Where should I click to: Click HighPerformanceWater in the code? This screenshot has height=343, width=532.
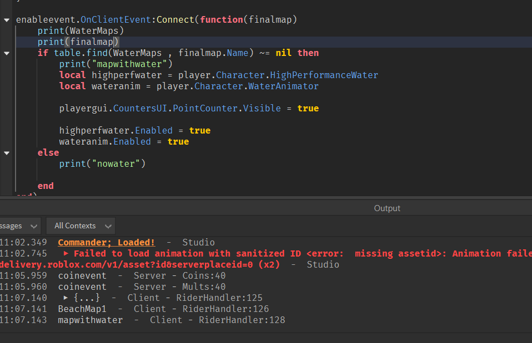click(x=324, y=75)
